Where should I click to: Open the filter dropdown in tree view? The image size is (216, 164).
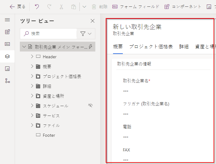pyautogui.click(x=86, y=34)
